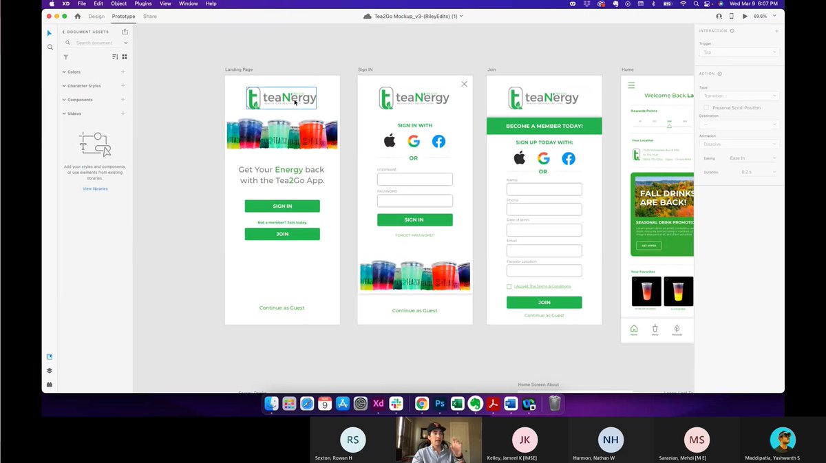Click the invite to document user icon
Viewport: 826px width, 463px height.
pyautogui.click(x=719, y=16)
